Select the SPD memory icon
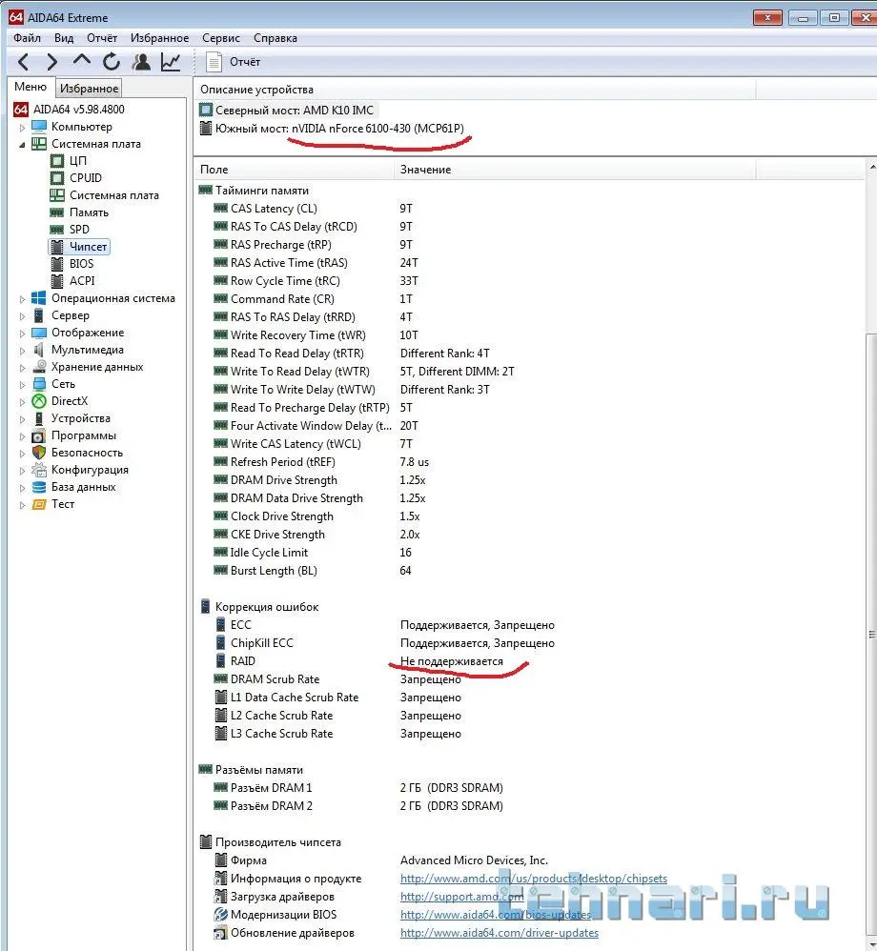Viewport: 877px width, 951px height. point(56,230)
